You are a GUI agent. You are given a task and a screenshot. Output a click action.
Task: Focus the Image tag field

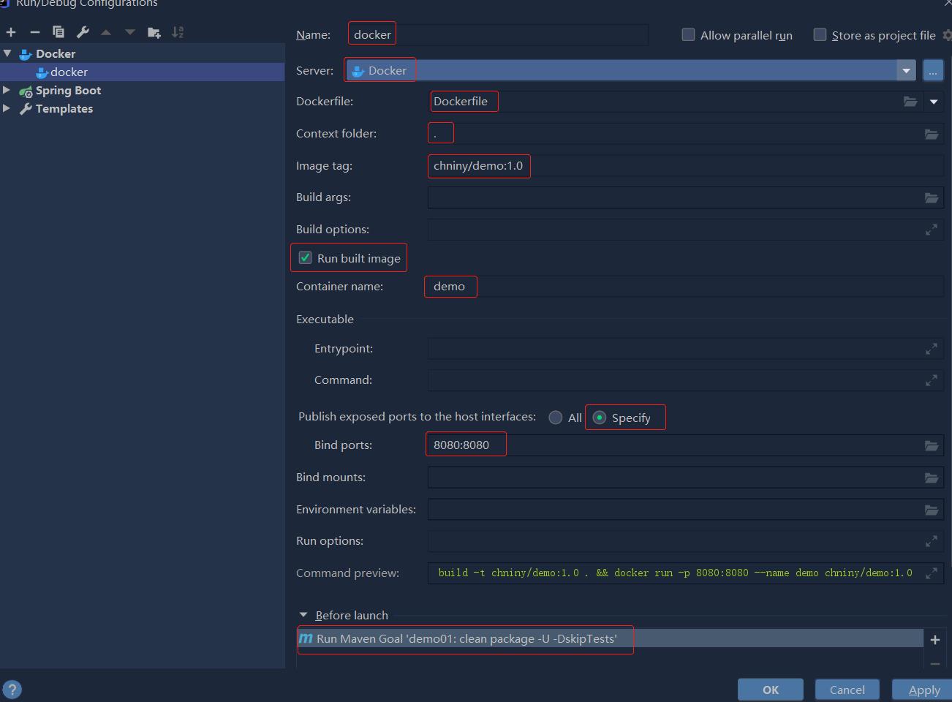pyautogui.click(x=685, y=165)
